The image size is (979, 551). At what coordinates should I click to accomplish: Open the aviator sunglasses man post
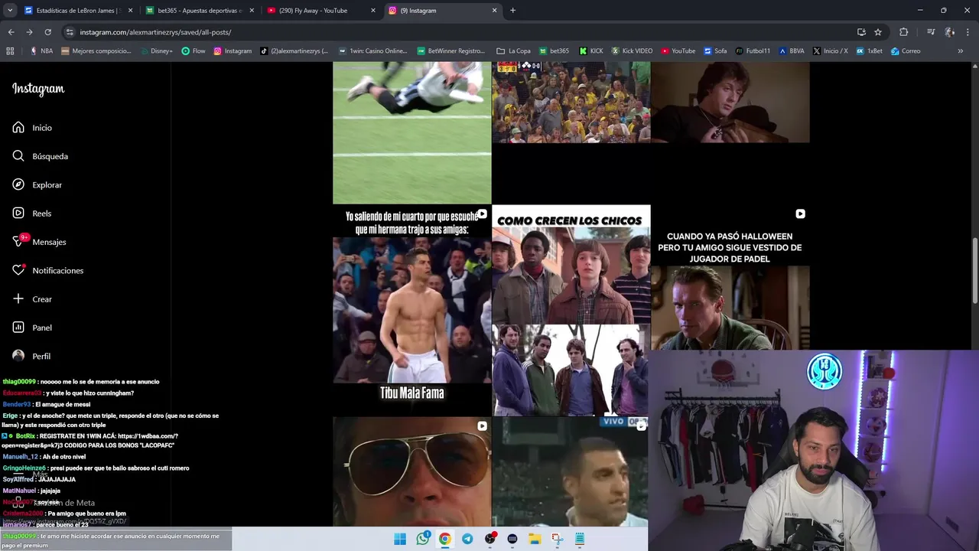click(411, 471)
